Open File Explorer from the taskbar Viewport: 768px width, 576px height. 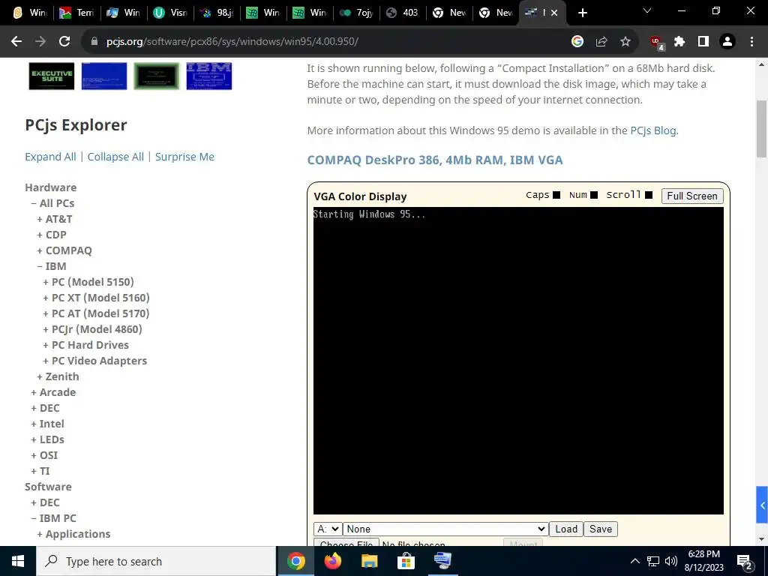(369, 561)
